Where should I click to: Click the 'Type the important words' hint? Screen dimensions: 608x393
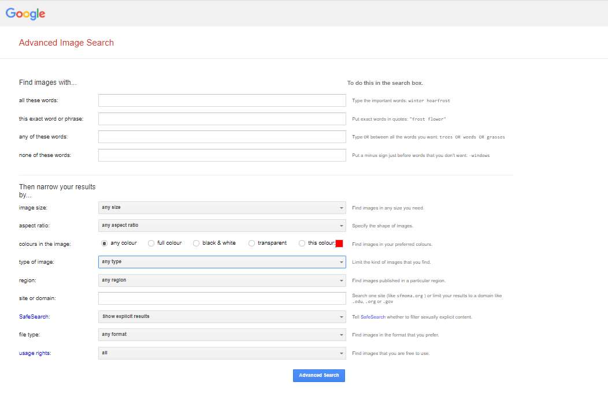tap(401, 100)
